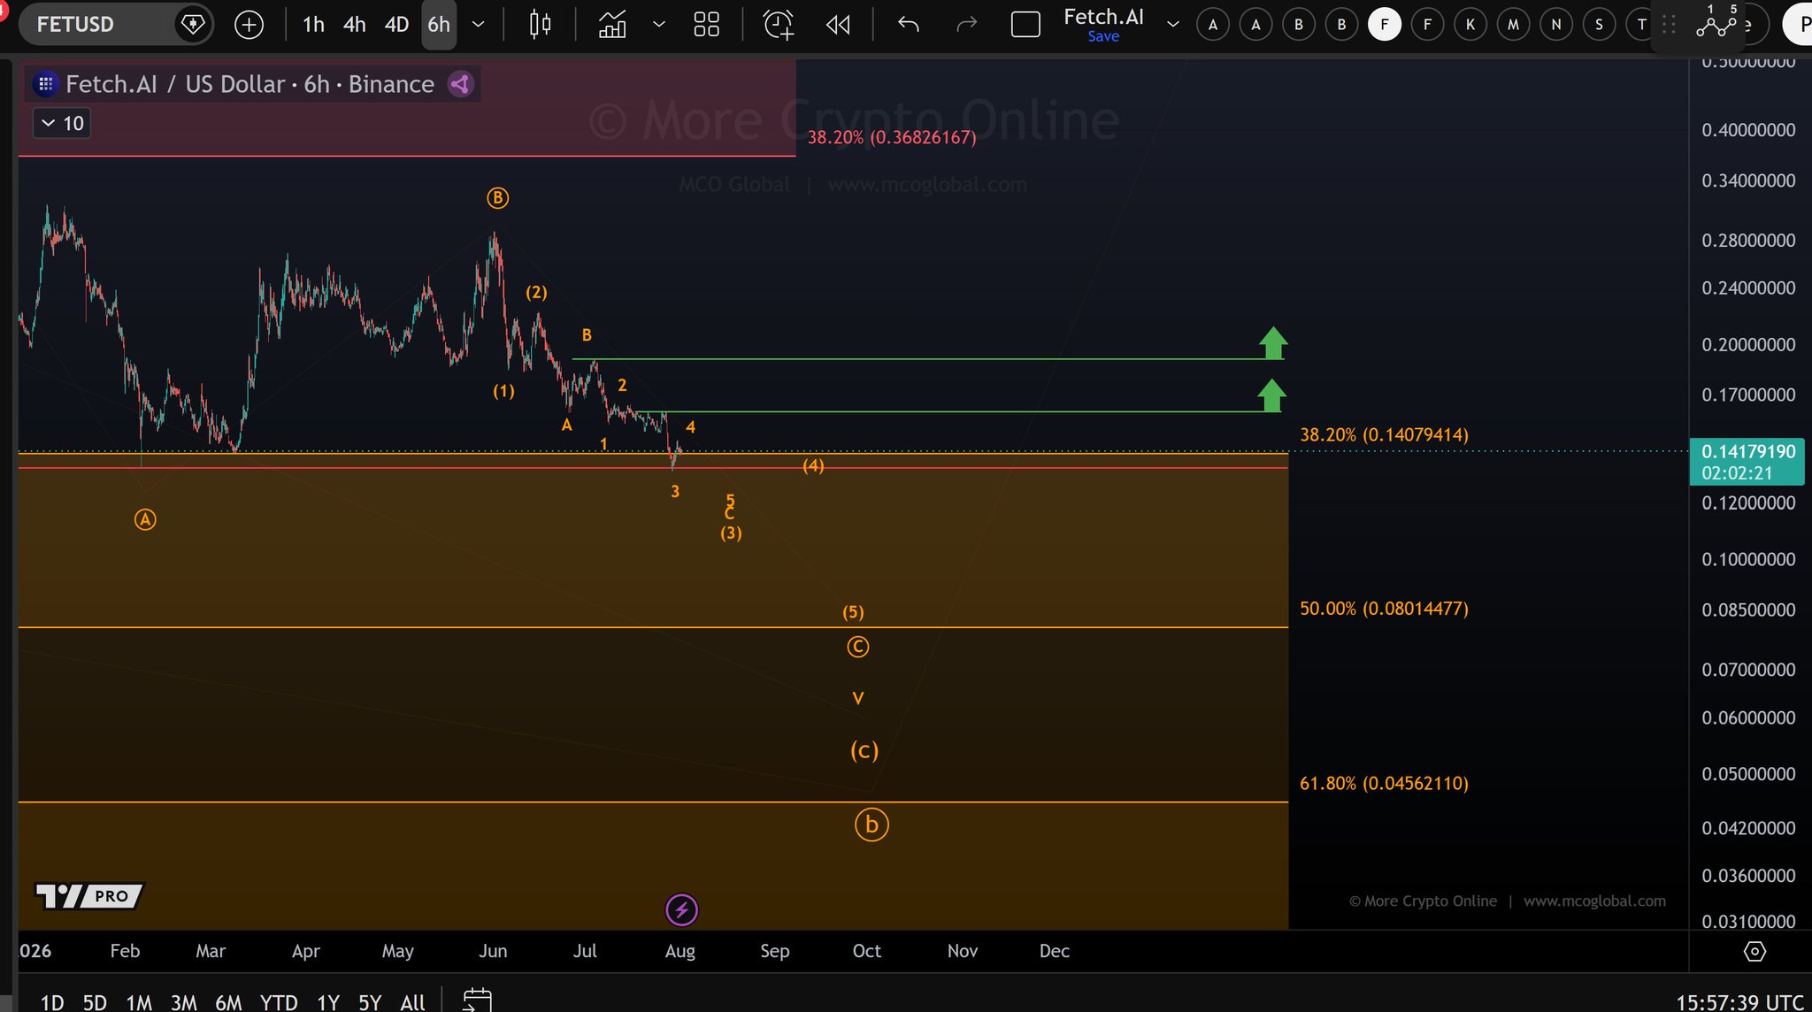This screenshot has width=1812, height=1012.
Task: Click the circled A wave label
Action: click(145, 520)
